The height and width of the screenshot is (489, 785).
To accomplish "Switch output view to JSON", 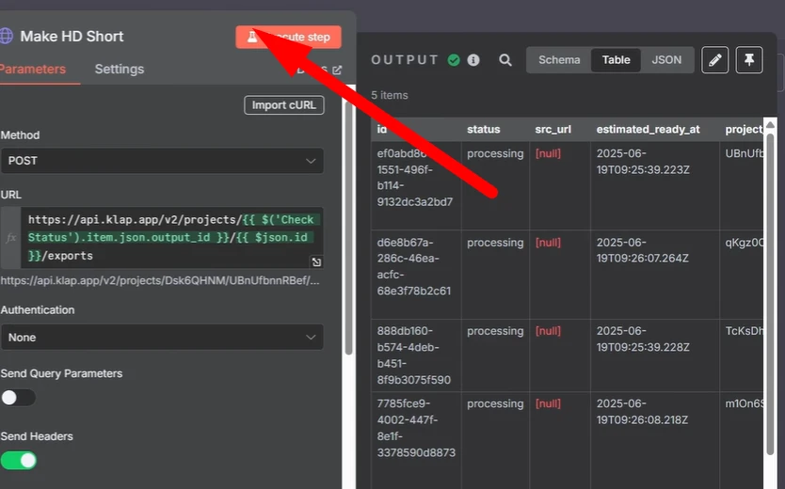I will click(x=666, y=60).
